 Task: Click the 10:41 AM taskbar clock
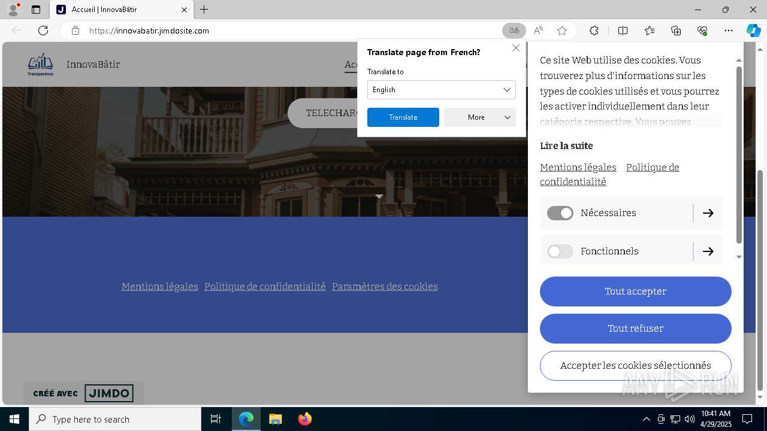pyautogui.click(x=716, y=419)
